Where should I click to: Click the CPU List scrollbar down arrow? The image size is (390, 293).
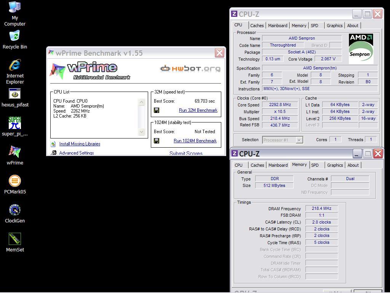pyautogui.click(x=141, y=132)
